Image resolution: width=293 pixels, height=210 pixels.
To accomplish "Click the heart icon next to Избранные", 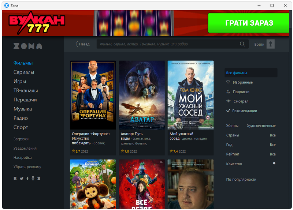I will 228,82.
